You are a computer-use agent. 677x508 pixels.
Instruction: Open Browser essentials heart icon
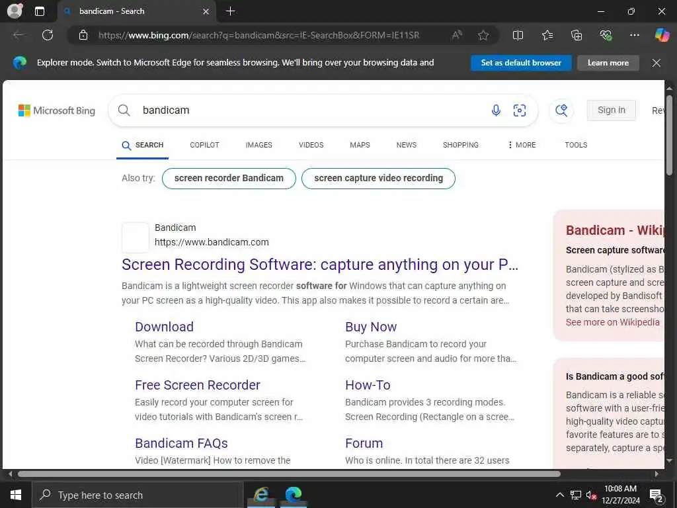606,35
